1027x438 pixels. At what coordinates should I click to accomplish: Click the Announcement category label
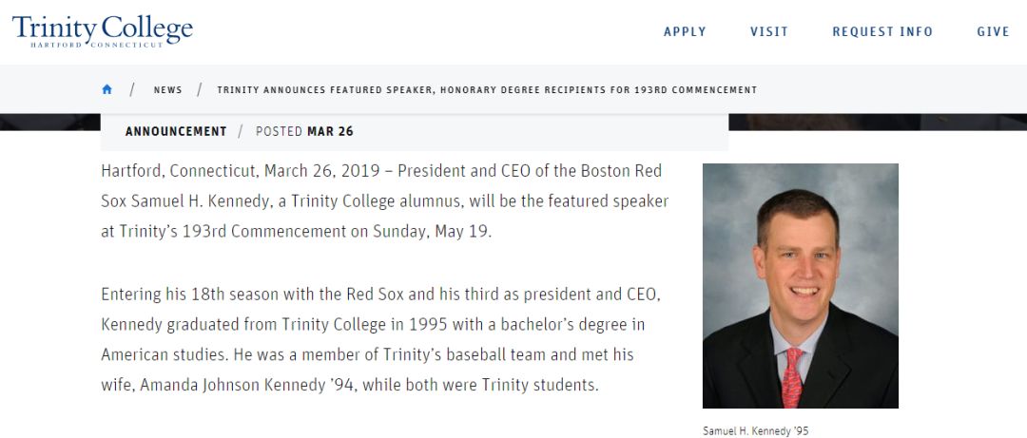(x=176, y=131)
